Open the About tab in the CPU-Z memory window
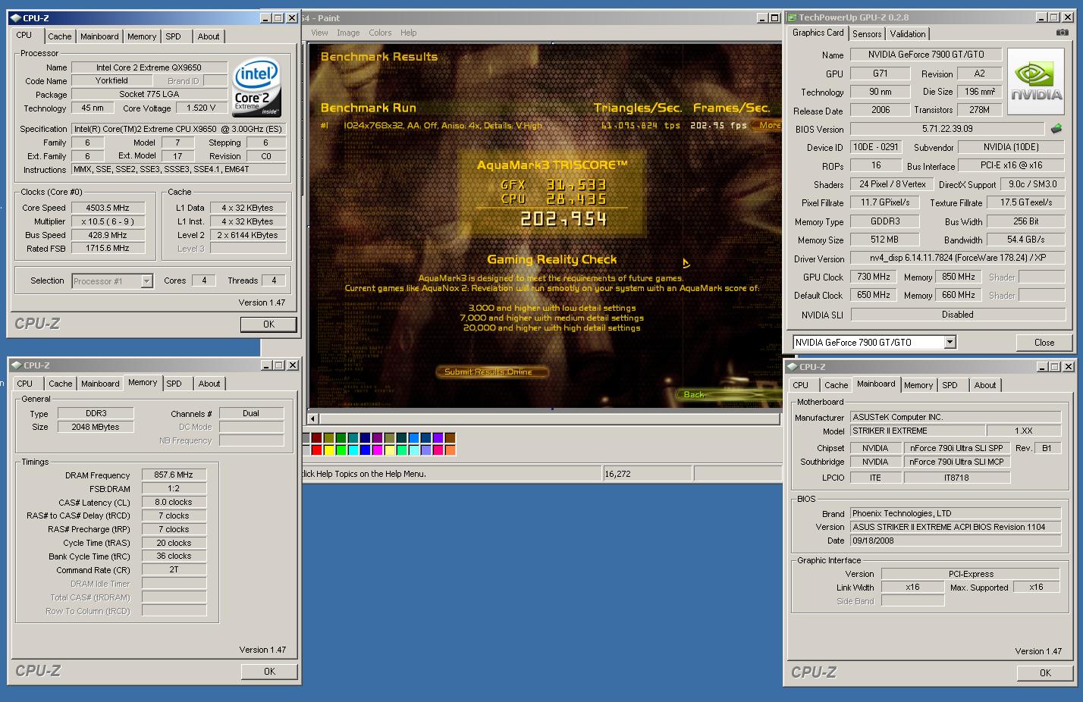The width and height of the screenshot is (1083, 702). point(209,384)
